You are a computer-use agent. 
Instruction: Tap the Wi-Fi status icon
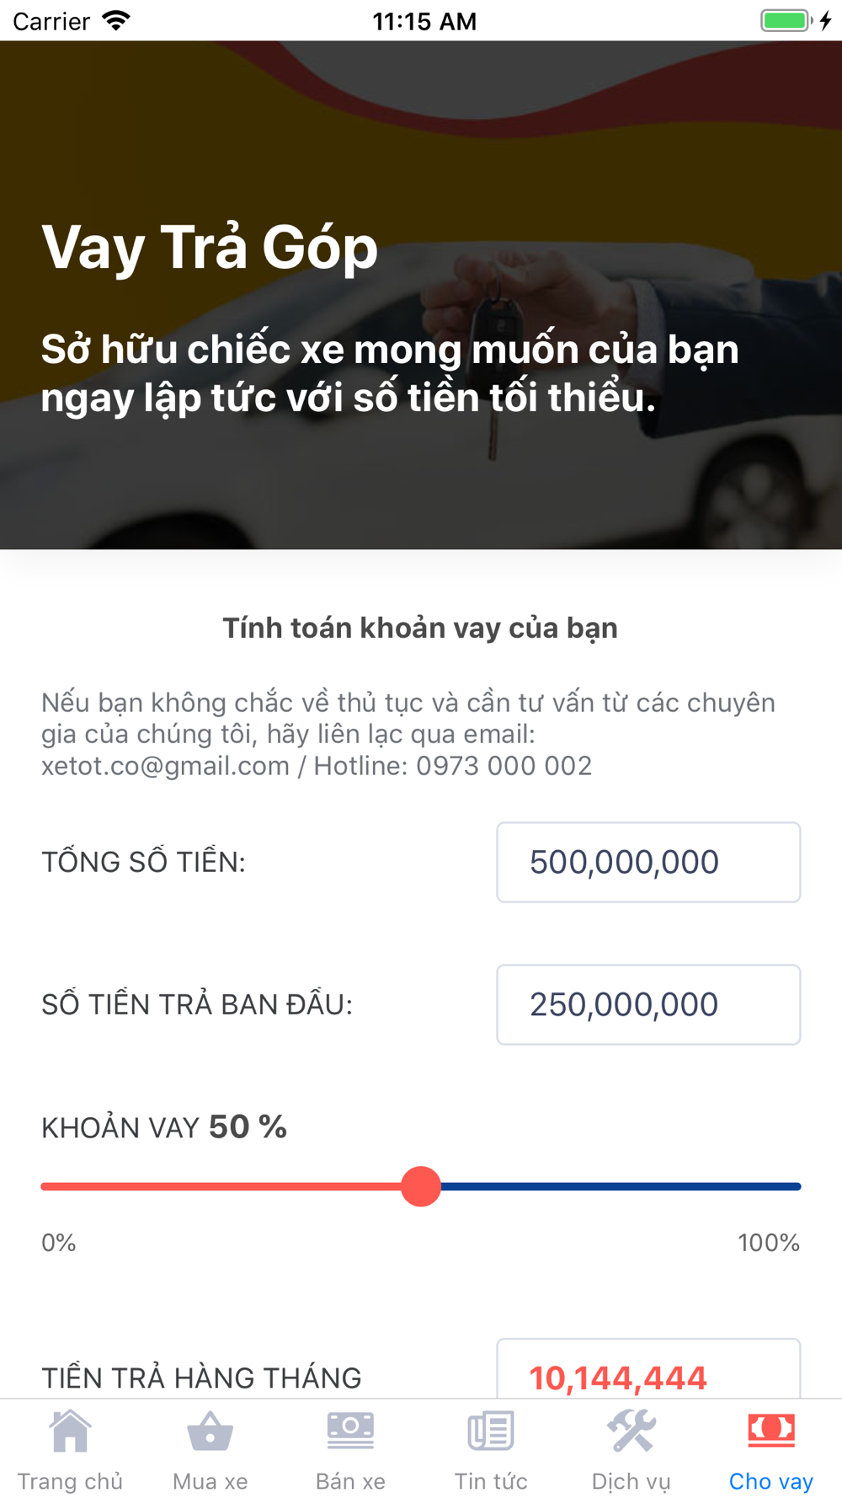coord(116,20)
